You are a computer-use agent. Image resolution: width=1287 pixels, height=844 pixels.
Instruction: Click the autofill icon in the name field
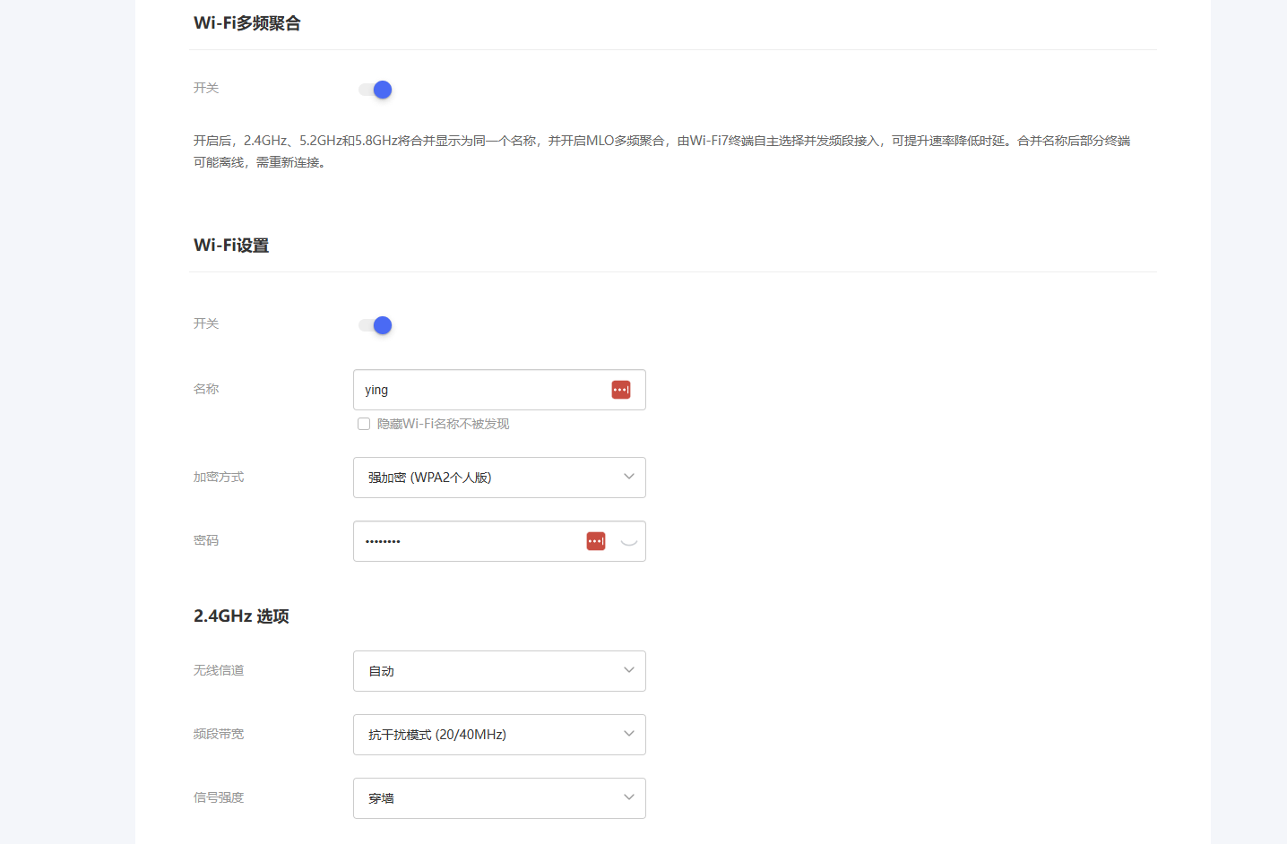tap(620, 389)
